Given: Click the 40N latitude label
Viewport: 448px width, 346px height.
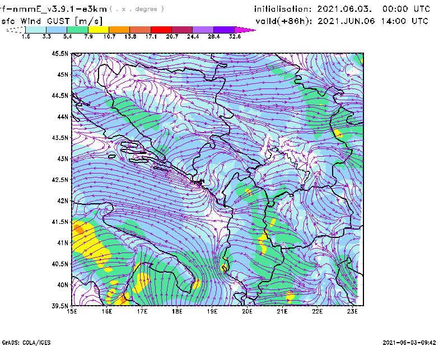Looking at the screenshot, I should (63, 285).
